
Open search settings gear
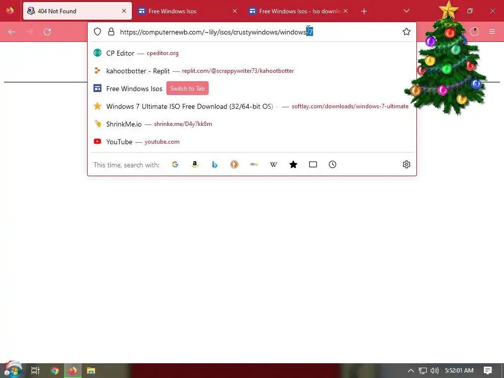[x=406, y=164]
